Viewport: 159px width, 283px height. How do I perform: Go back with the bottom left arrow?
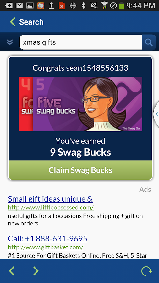click(12, 271)
